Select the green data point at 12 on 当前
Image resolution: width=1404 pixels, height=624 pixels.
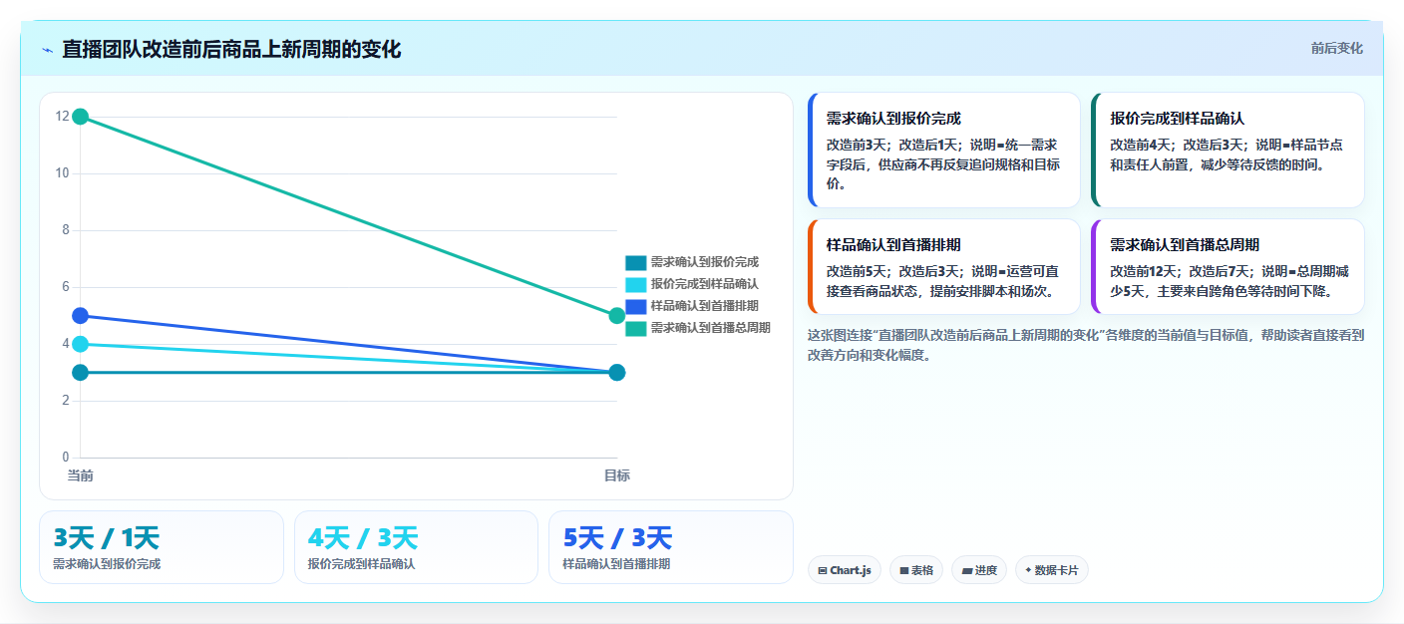click(81, 117)
